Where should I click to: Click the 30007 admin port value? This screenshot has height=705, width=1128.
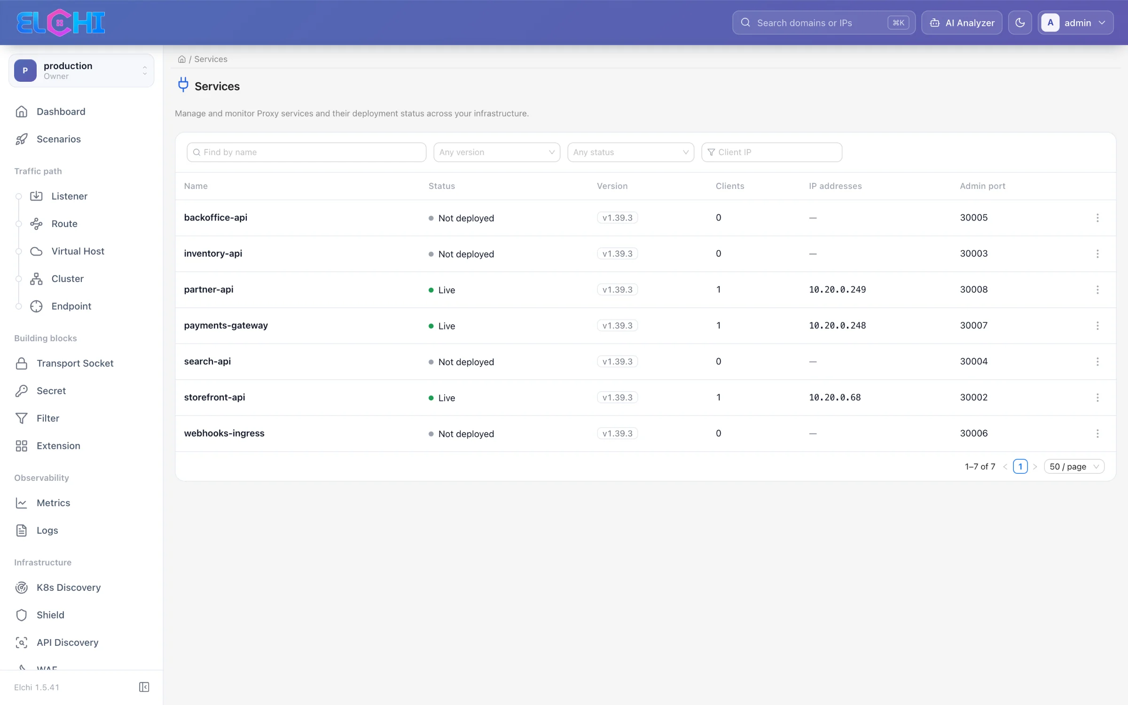[973, 326]
